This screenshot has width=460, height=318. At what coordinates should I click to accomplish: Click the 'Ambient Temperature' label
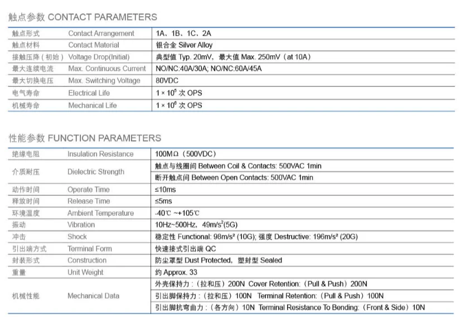[100, 213]
